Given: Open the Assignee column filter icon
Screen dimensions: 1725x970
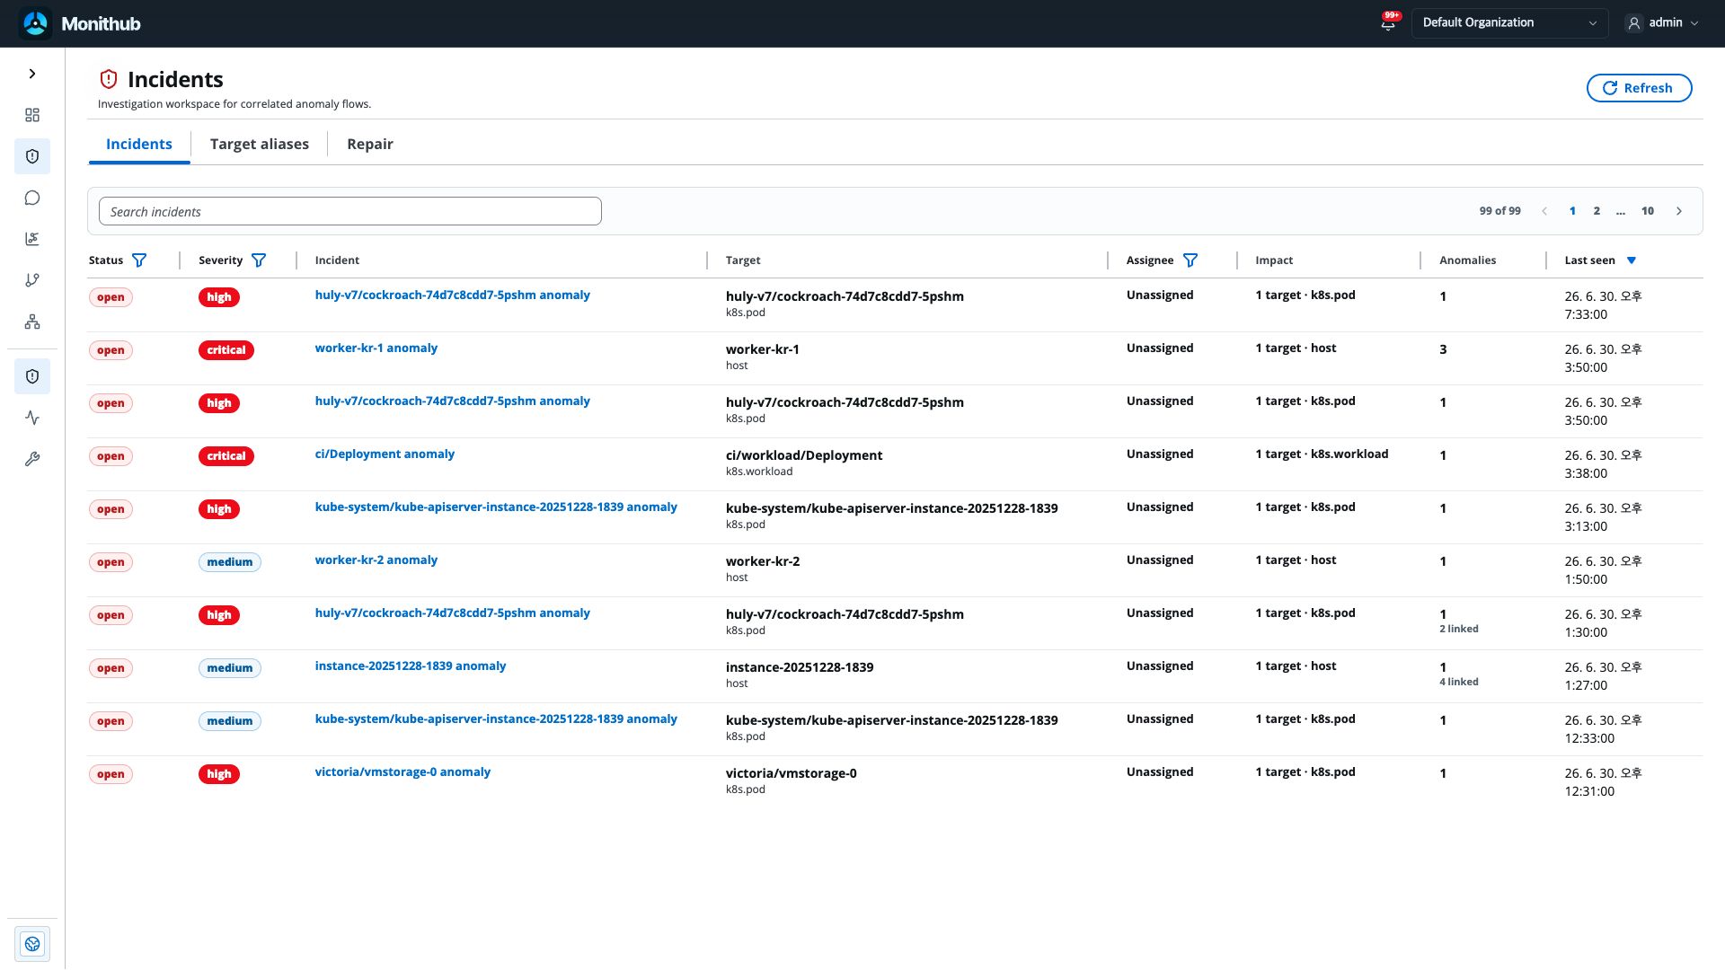Looking at the screenshot, I should point(1190,260).
